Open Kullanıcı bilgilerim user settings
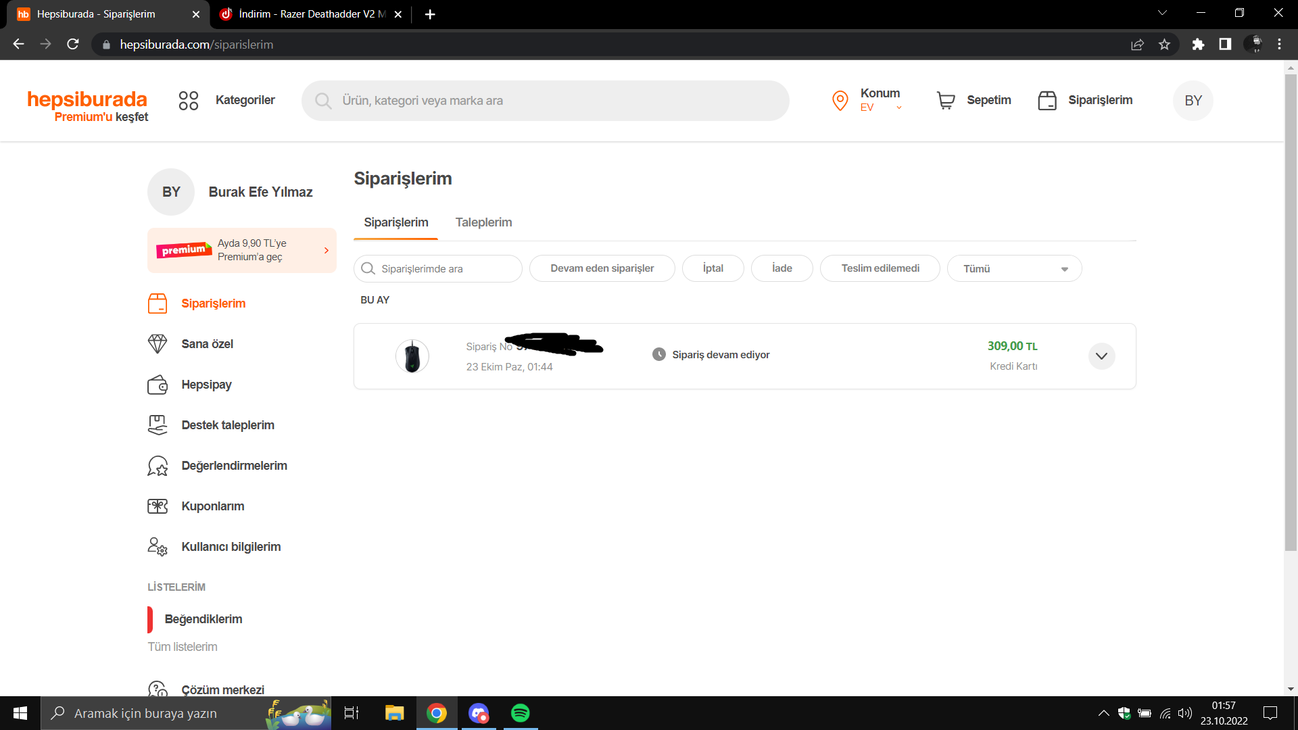Image resolution: width=1298 pixels, height=730 pixels. pyautogui.click(x=231, y=547)
